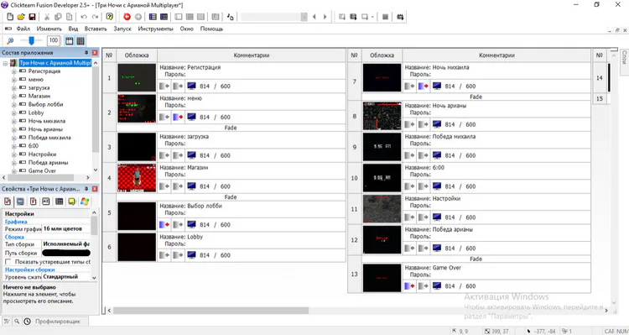The height and width of the screenshot is (335, 629).
Task: Open the About properties tab icon
Action: coord(72,202)
